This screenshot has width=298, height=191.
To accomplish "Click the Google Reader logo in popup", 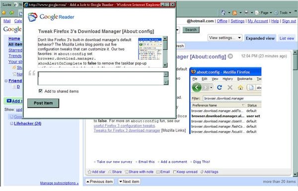I will click(x=51, y=17).
